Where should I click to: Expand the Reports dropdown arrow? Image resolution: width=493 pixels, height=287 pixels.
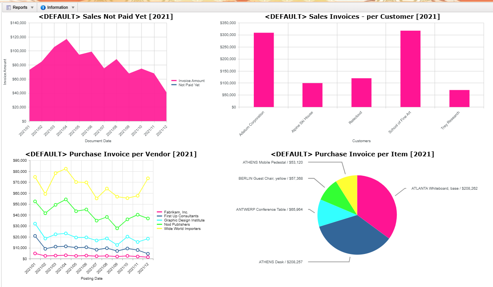(x=32, y=8)
